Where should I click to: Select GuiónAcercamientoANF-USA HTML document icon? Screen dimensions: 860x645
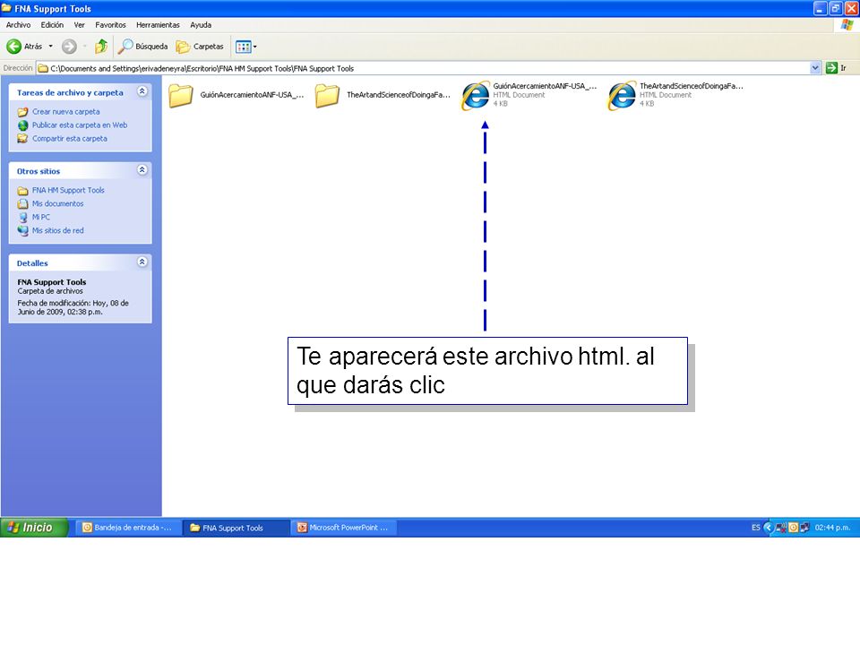pyautogui.click(x=475, y=96)
